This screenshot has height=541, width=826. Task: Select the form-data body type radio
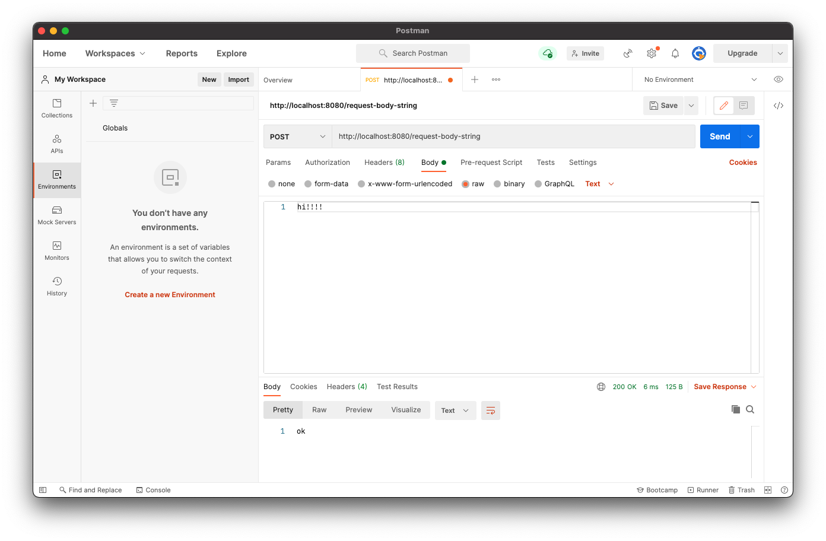click(308, 184)
